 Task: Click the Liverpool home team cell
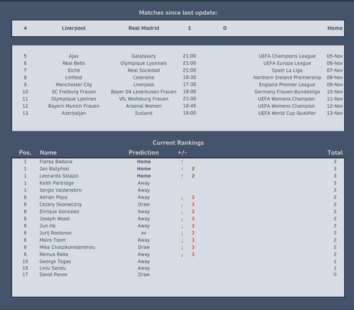click(x=74, y=28)
